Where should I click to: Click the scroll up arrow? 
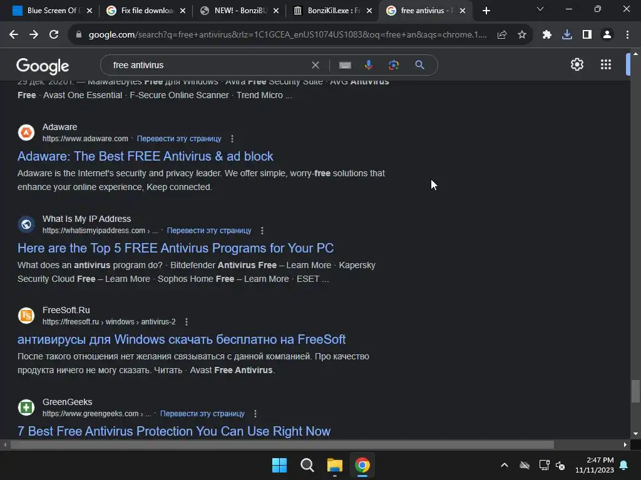point(635,54)
